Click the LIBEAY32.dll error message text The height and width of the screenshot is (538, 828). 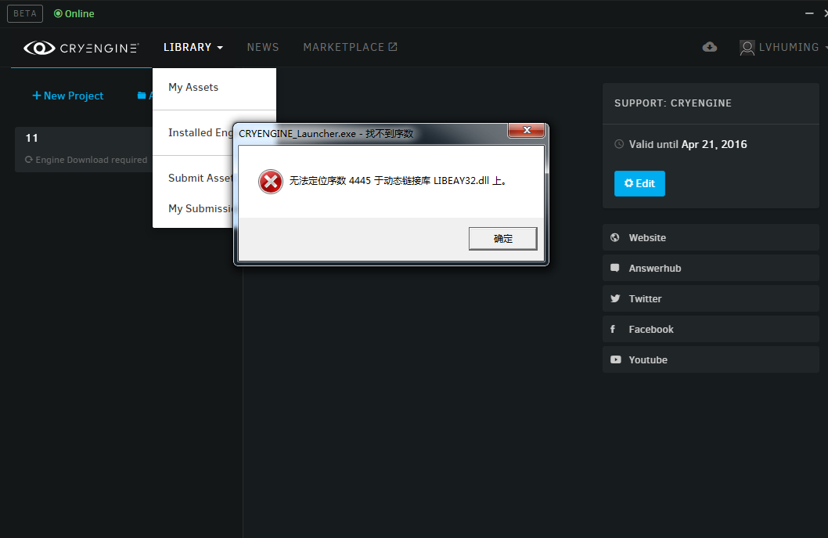[x=398, y=181]
